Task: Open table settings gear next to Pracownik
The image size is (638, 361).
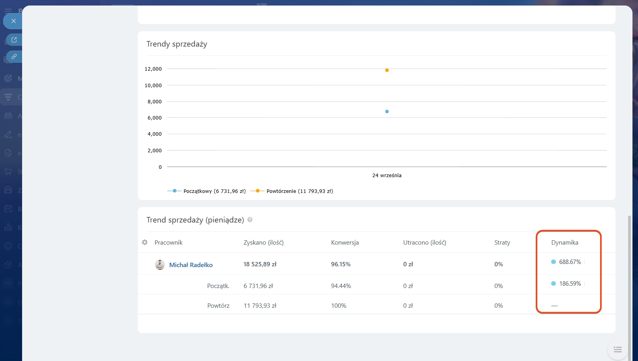Action: [x=145, y=242]
